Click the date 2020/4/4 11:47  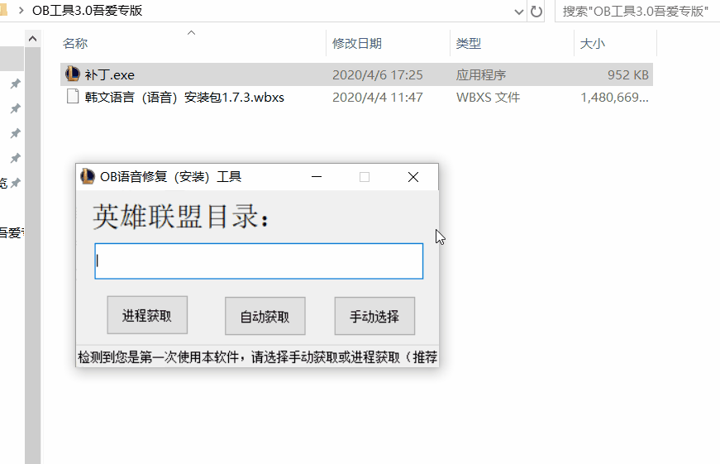coord(378,98)
